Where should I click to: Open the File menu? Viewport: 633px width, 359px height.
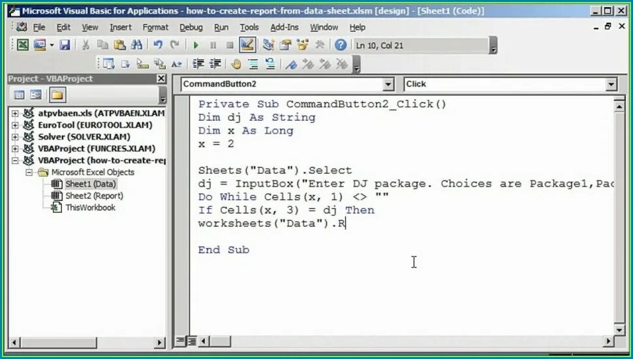tap(39, 27)
